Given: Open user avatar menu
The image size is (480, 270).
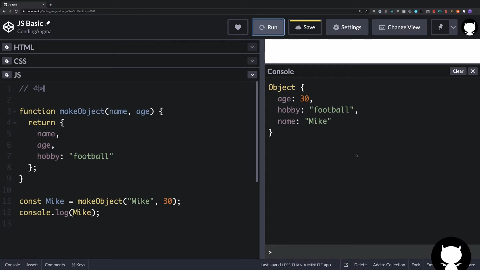Looking at the screenshot, I should tap(469, 27).
